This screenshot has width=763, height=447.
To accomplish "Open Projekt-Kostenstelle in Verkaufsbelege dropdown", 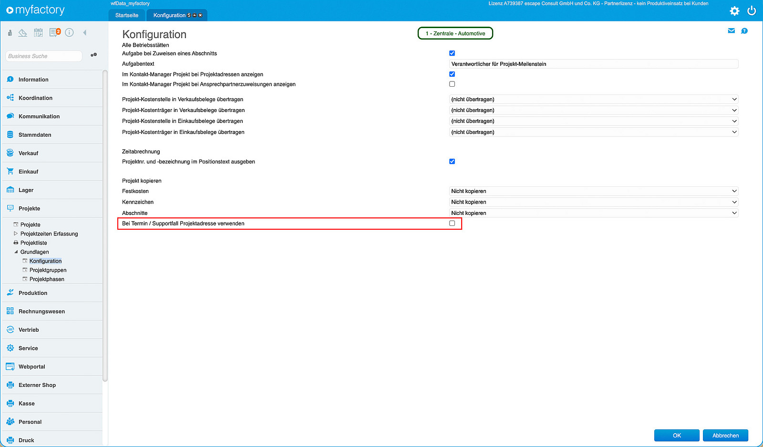I will (594, 99).
